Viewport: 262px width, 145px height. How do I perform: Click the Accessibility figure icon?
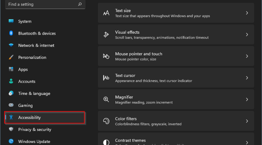(11, 117)
